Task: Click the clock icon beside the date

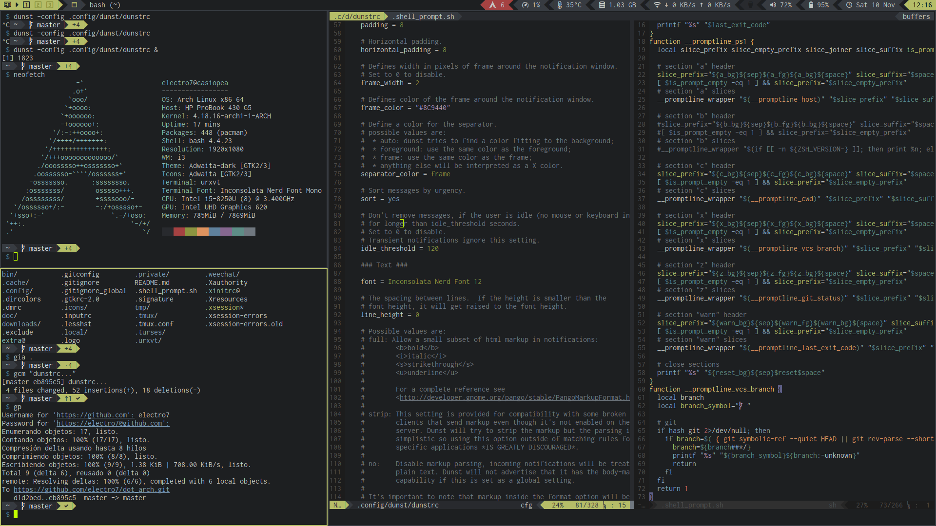Action: point(849,5)
